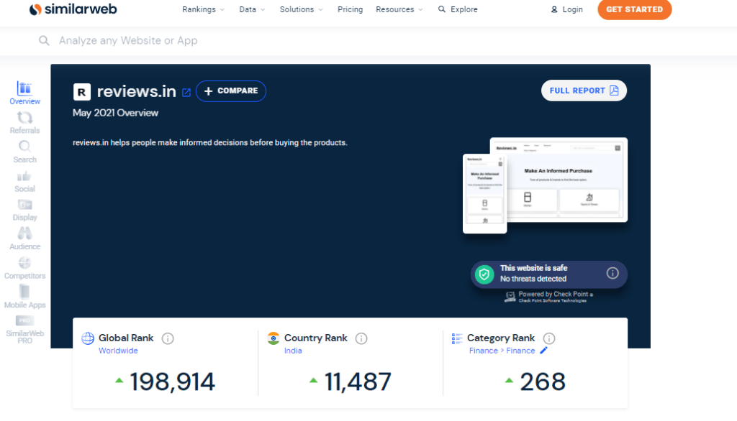Open reviews.in external link icon
Image resolution: width=737 pixels, height=421 pixels.
click(x=186, y=93)
